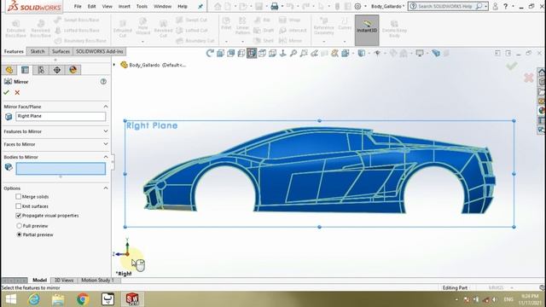The image size is (546, 307).
Task: Click the Bodies to Mirror selection box
Action: click(61, 169)
